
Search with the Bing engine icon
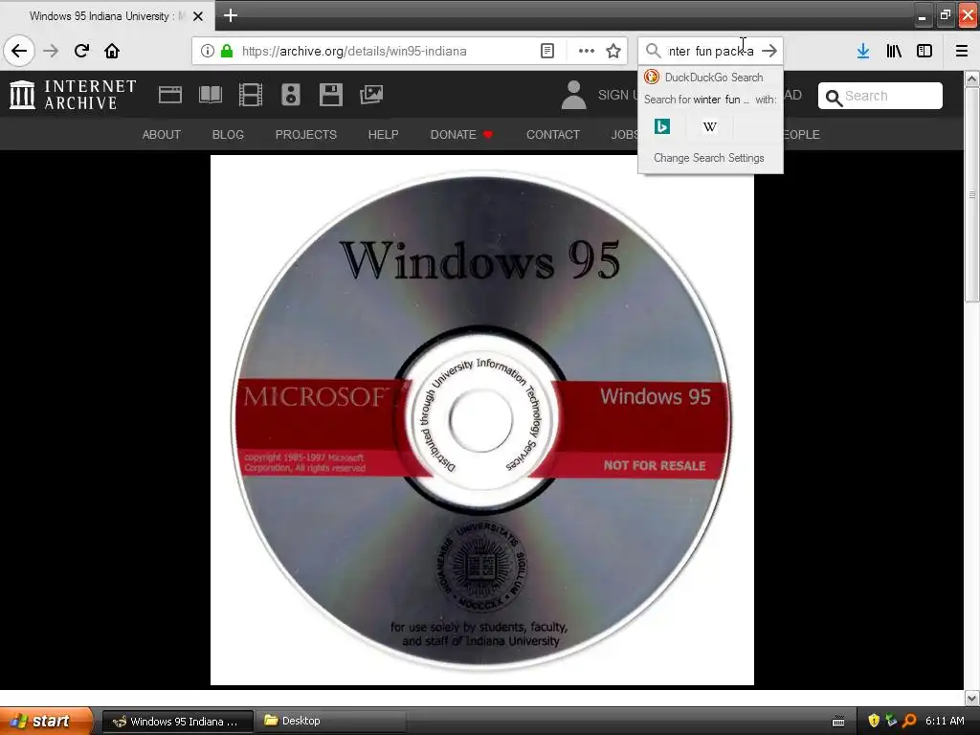(x=662, y=126)
